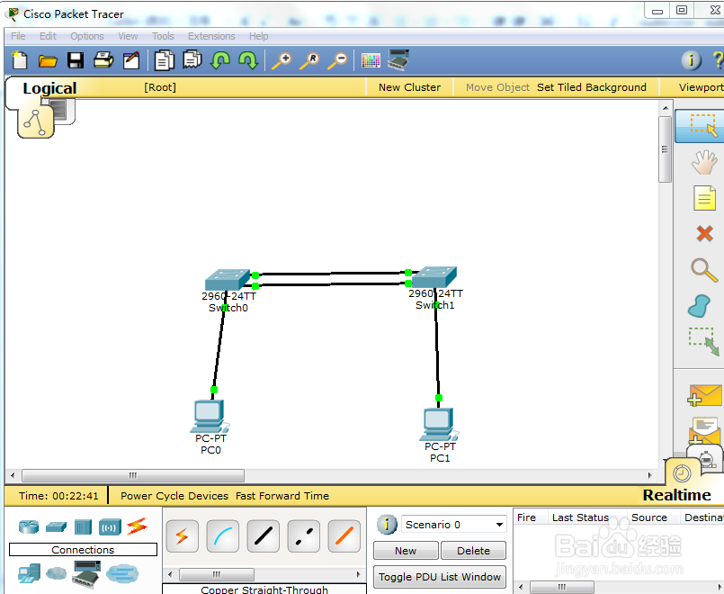Open the Options menu
The image size is (724, 594).
click(x=87, y=36)
